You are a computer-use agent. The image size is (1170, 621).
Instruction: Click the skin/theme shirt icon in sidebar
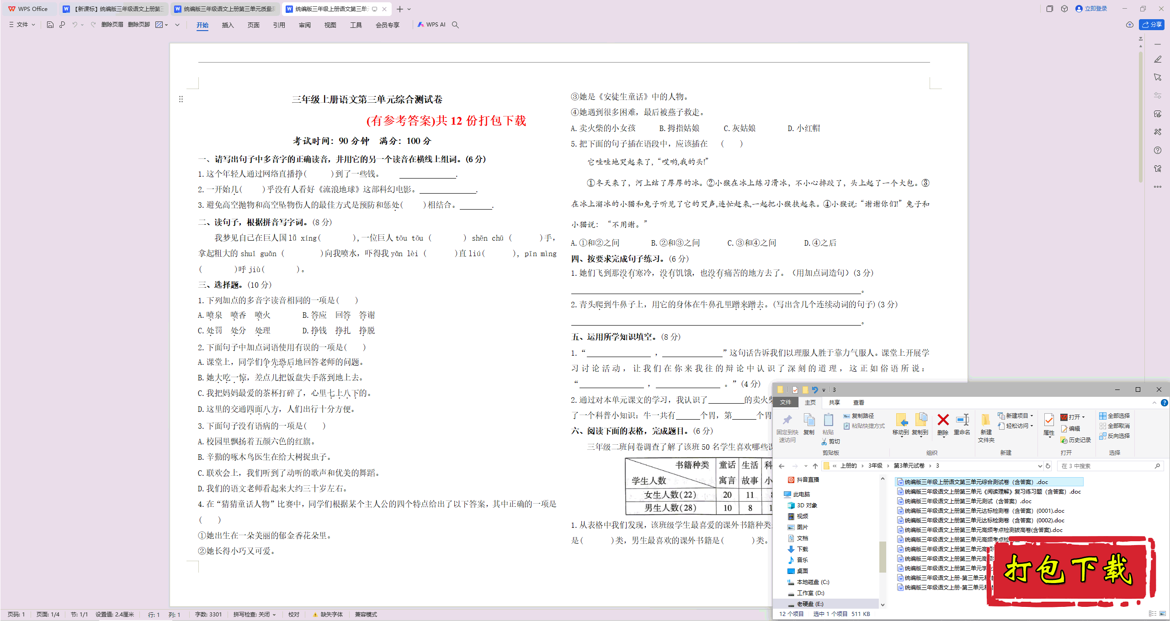point(1158,168)
